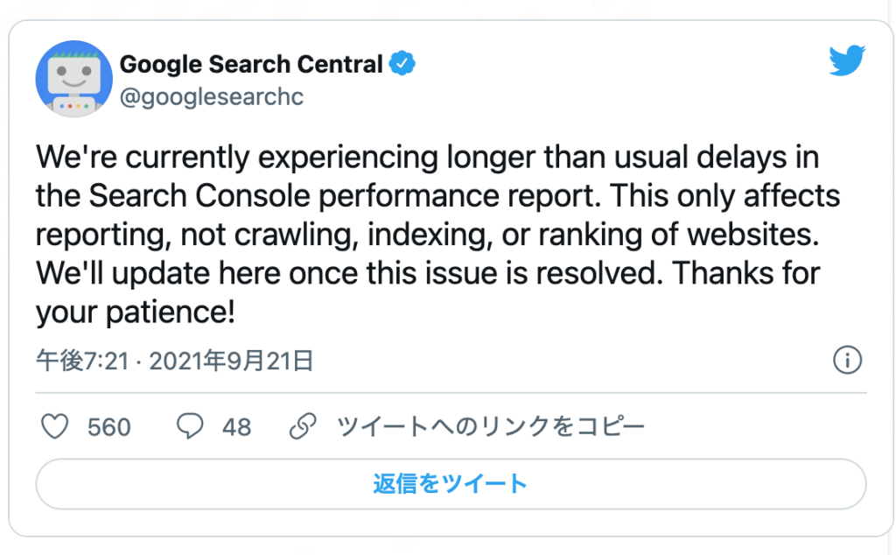Click the Google Search Central display name
The height and width of the screenshot is (555, 896).
(251, 64)
